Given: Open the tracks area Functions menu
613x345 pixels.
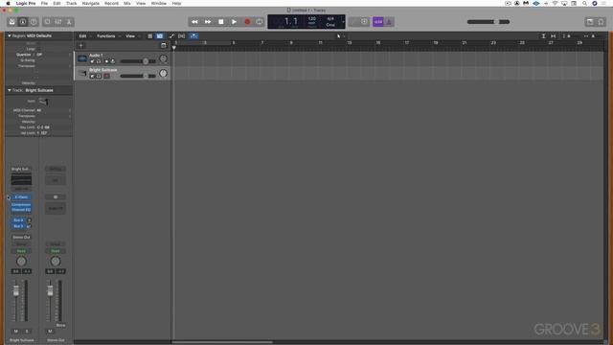Looking at the screenshot, I should point(106,36).
